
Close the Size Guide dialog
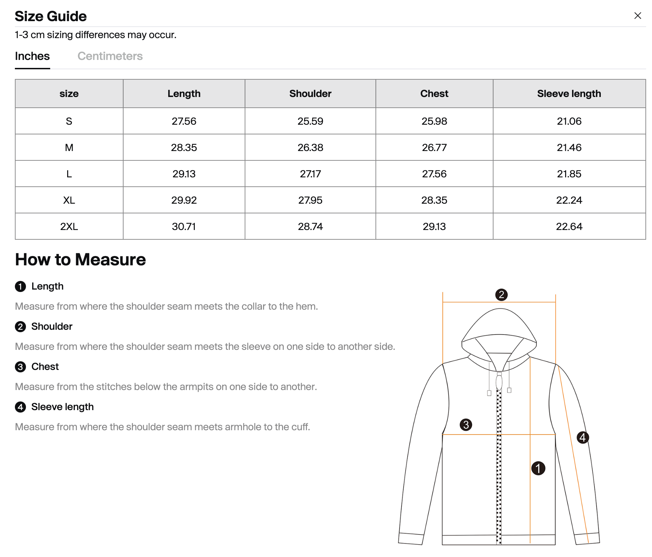(637, 16)
